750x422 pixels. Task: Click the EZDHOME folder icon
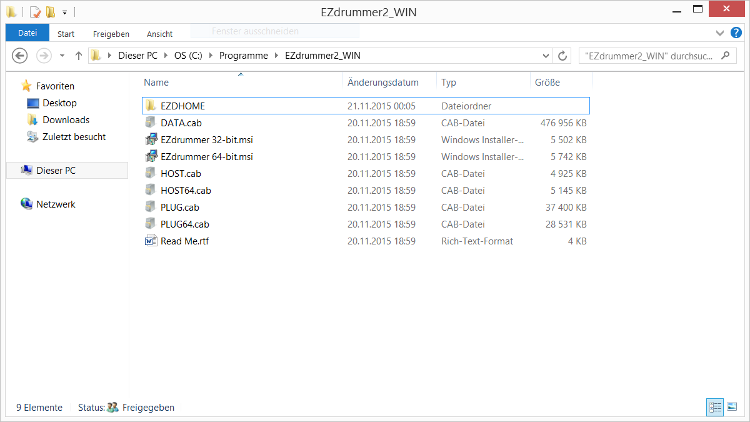pos(151,106)
